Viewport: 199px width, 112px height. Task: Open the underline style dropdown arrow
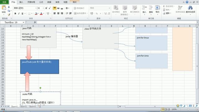(25, 13)
